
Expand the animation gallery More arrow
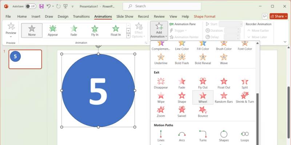tap(128, 36)
